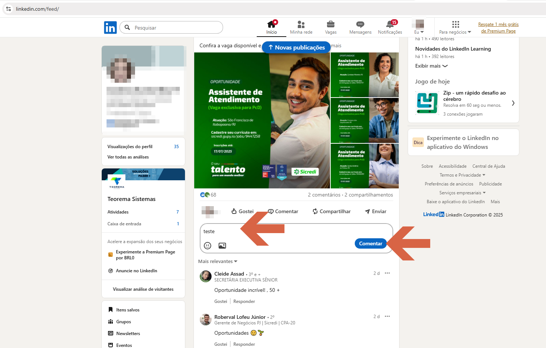Image resolution: width=546 pixels, height=348 pixels.
Task: Click the Novas publicações button
Action: point(296,47)
